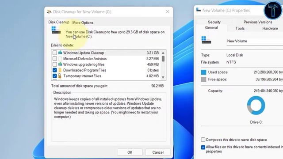This screenshot has width=283, height=159.
Task: Click the New Volume name input field
Action: click(255, 41)
